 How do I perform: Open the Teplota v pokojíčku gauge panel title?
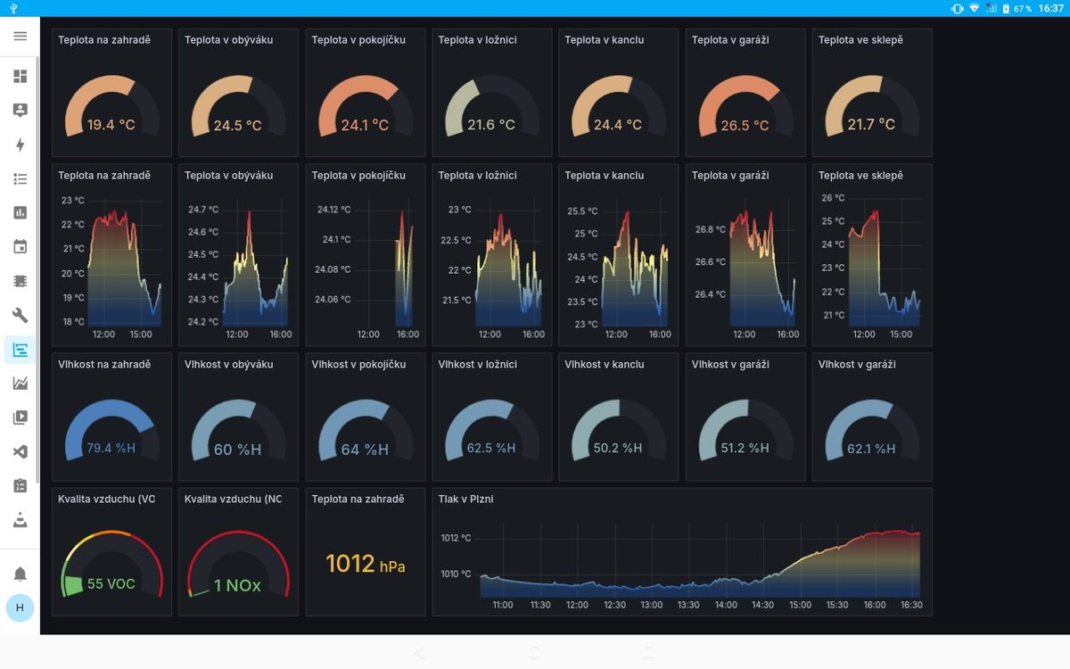pos(358,40)
